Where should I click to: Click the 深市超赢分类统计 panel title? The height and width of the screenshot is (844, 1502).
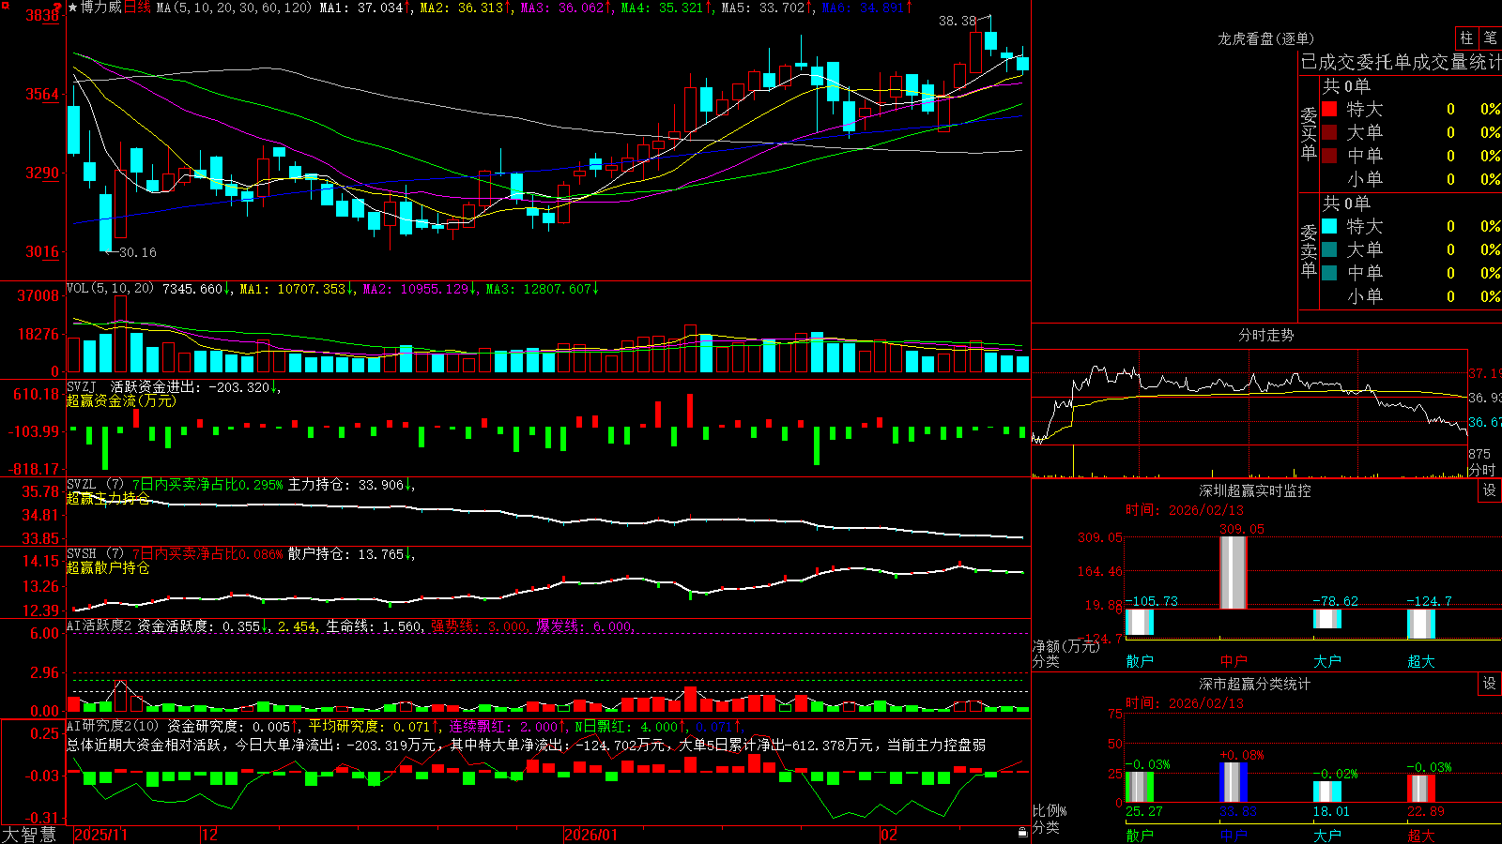click(1254, 684)
